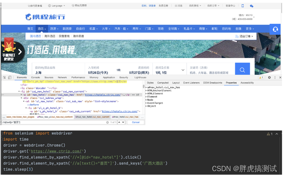Expand the a#nav_hotel.cui_nav_has property
The image size is (283, 176).
146,88
